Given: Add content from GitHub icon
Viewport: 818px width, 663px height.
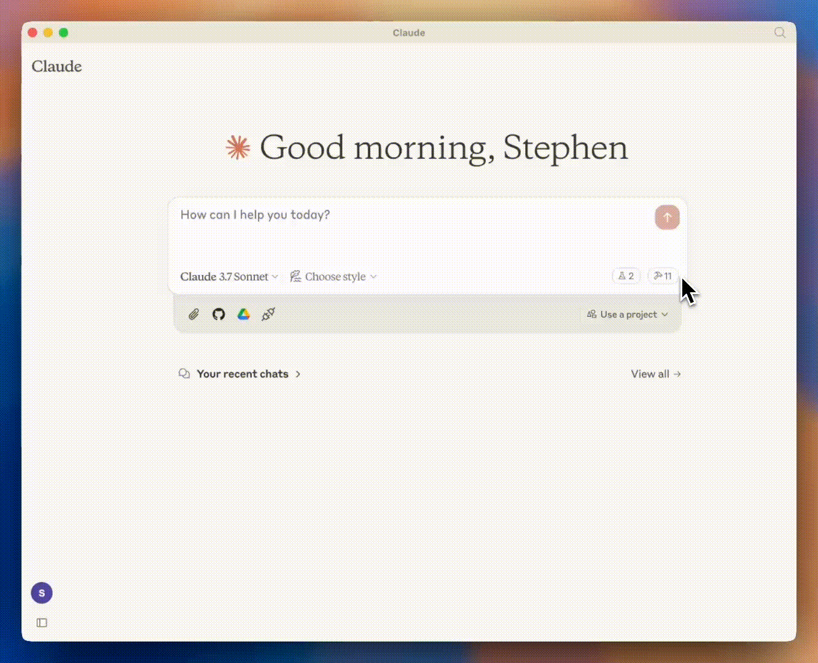Looking at the screenshot, I should (x=219, y=314).
